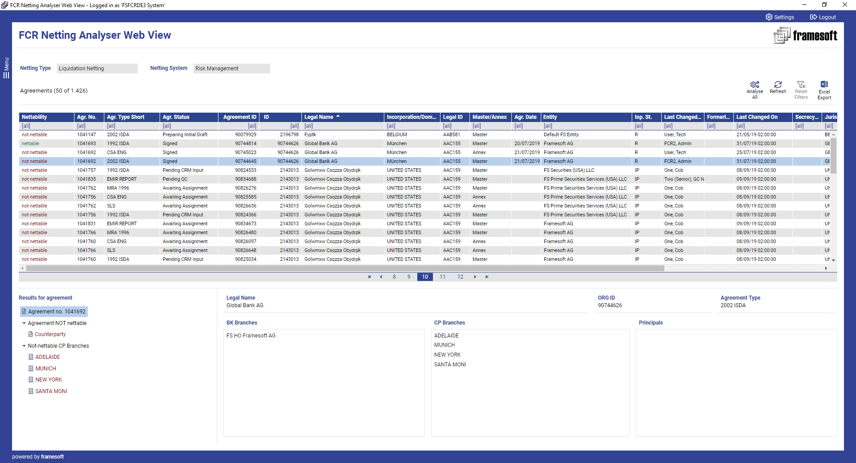The image size is (856, 463).
Task: Sort by the Agr. Status column header
Action: 189,117
